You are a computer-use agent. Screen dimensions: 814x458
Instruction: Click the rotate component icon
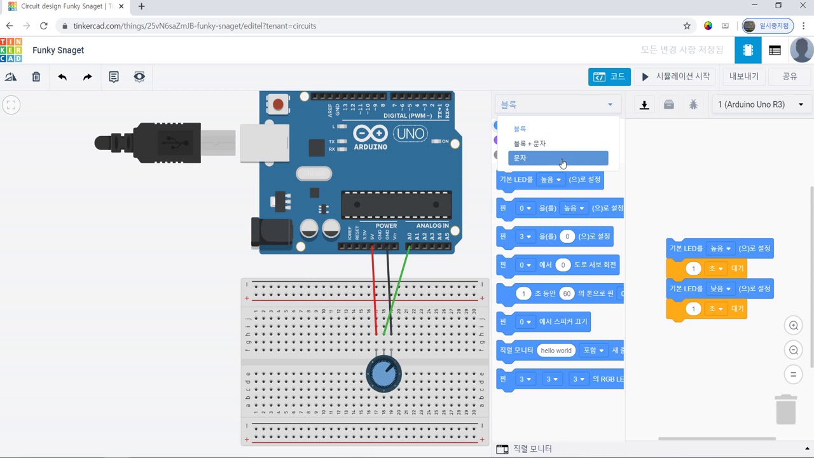click(11, 77)
